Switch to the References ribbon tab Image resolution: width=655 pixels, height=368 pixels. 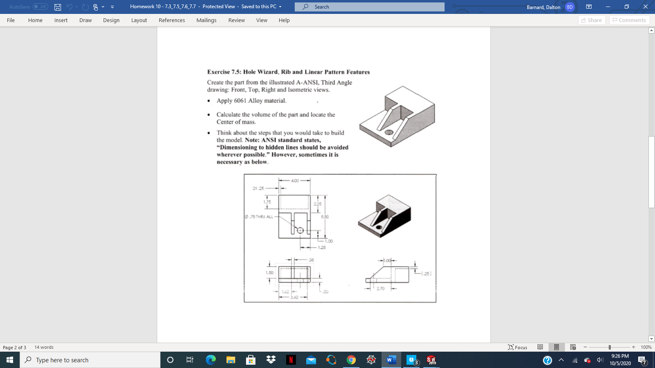(x=172, y=20)
